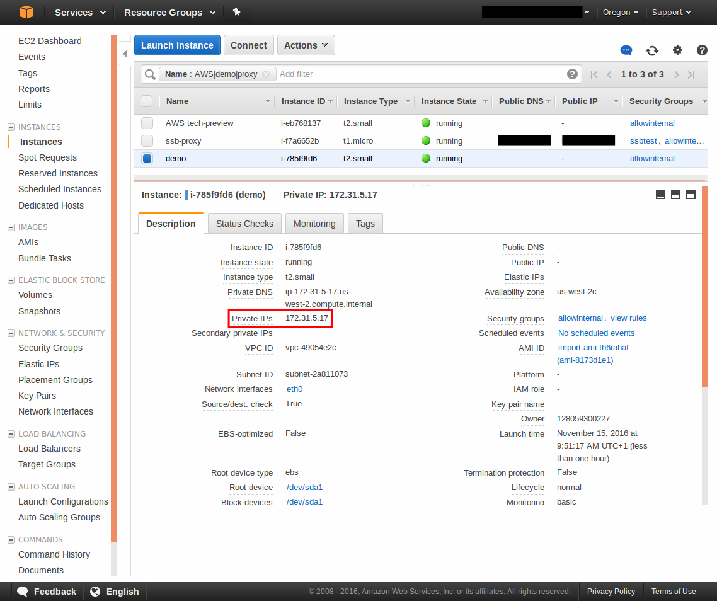Uncheck the demo instance checkbox
Image resolution: width=717 pixels, height=601 pixels.
click(x=147, y=159)
